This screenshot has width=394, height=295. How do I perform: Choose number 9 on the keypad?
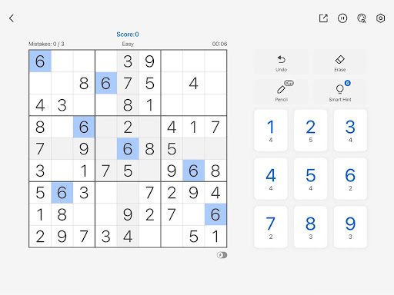[x=350, y=227]
